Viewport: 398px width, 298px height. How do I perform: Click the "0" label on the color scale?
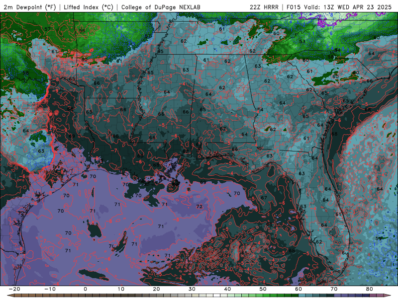coord(85,289)
